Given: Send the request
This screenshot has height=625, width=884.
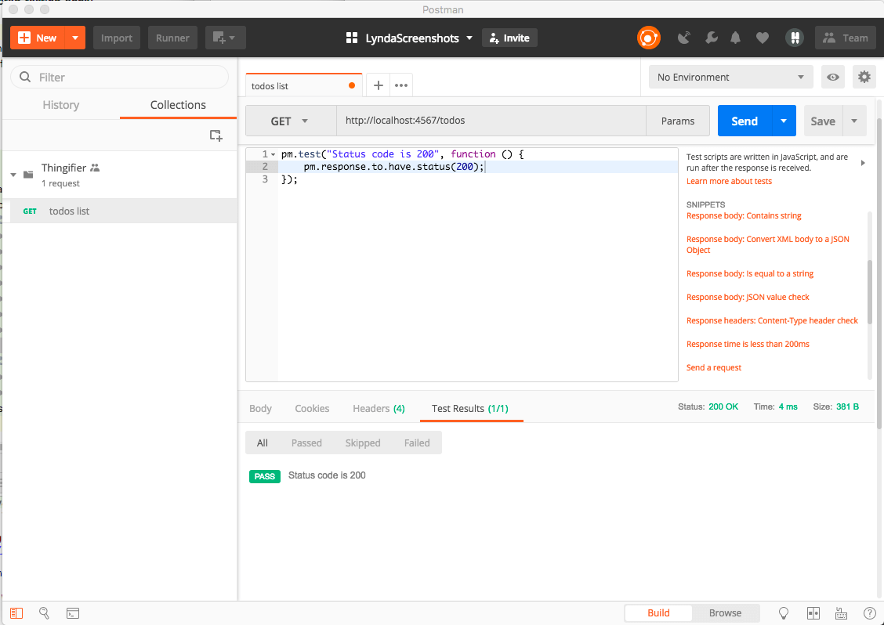Looking at the screenshot, I should coord(745,121).
